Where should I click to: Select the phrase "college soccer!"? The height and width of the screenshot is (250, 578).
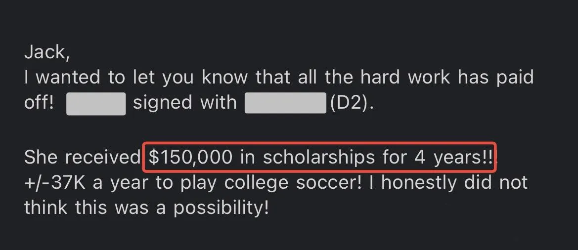[293, 183]
